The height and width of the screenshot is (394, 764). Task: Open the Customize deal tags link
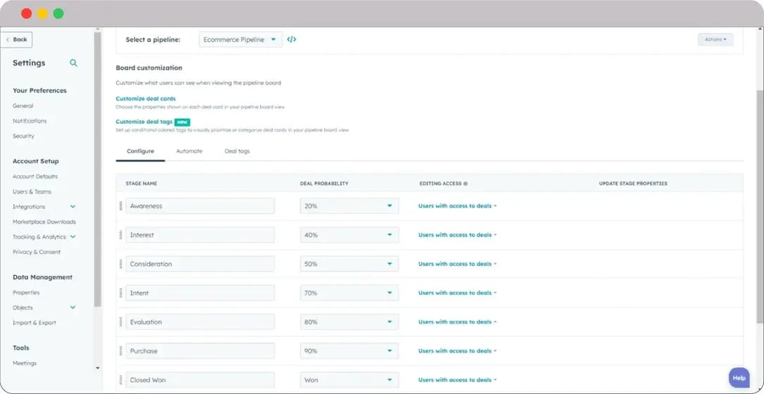coord(144,122)
